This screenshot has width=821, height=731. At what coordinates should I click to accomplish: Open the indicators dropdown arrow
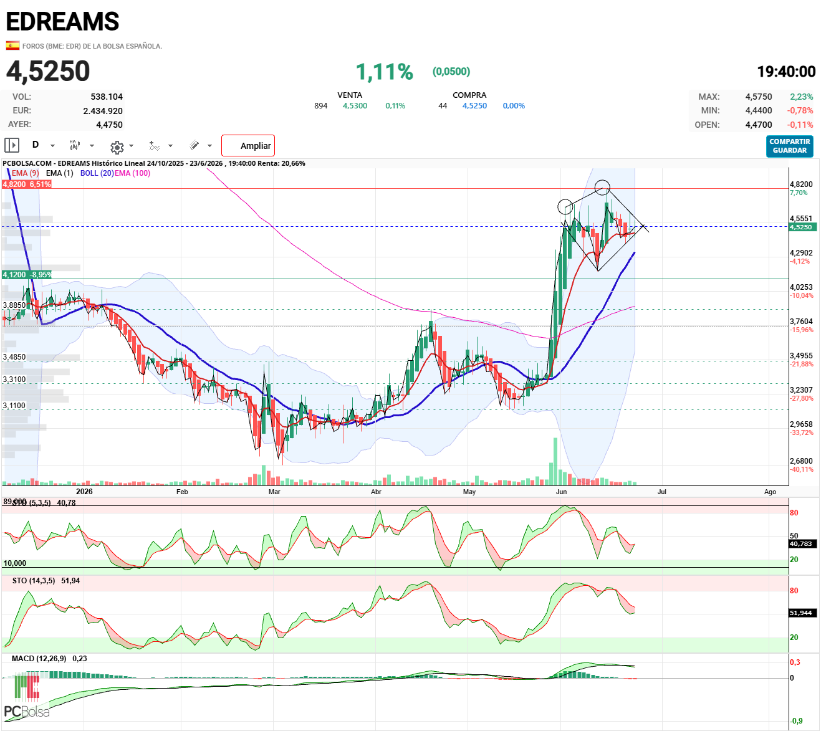pyautogui.click(x=170, y=146)
